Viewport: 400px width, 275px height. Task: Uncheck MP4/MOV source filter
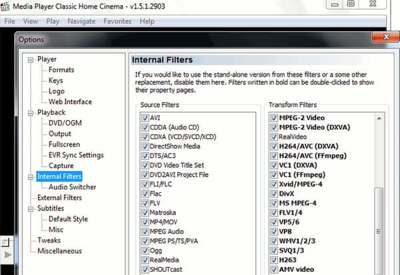[x=145, y=222]
